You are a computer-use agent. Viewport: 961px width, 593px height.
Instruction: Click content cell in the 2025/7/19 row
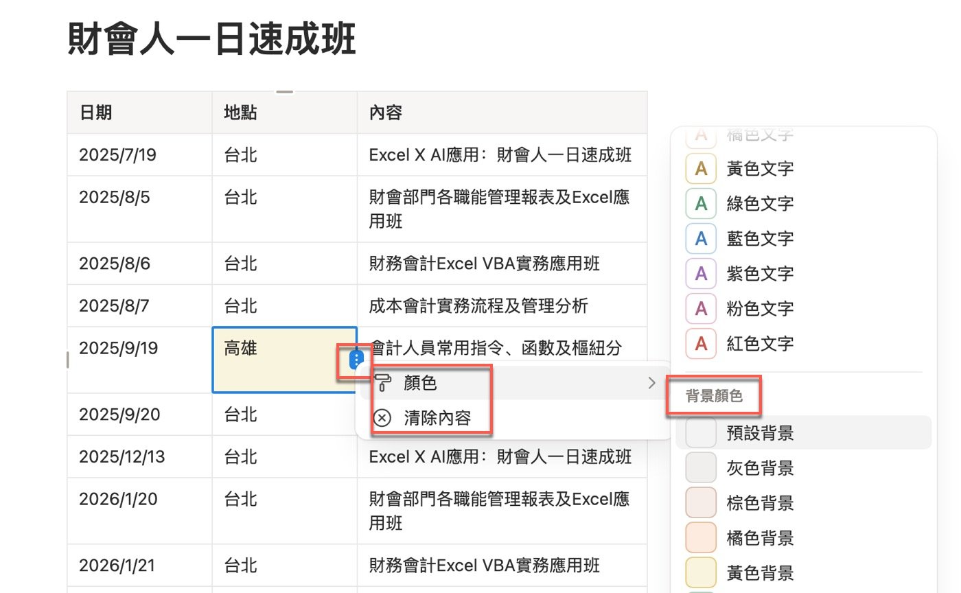(x=502, y=155)
